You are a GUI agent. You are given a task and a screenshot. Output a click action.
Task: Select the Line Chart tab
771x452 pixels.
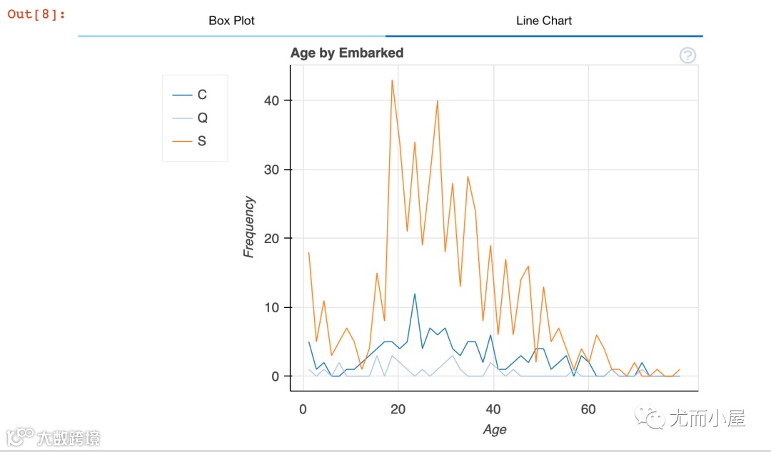click(x=544, y=21)
